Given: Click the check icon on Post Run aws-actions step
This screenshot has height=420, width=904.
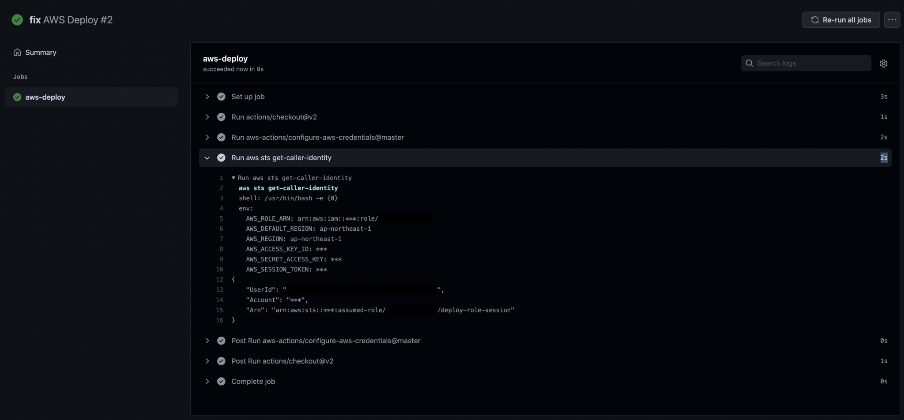Looking at the screenshot, I should click(221, 340).
